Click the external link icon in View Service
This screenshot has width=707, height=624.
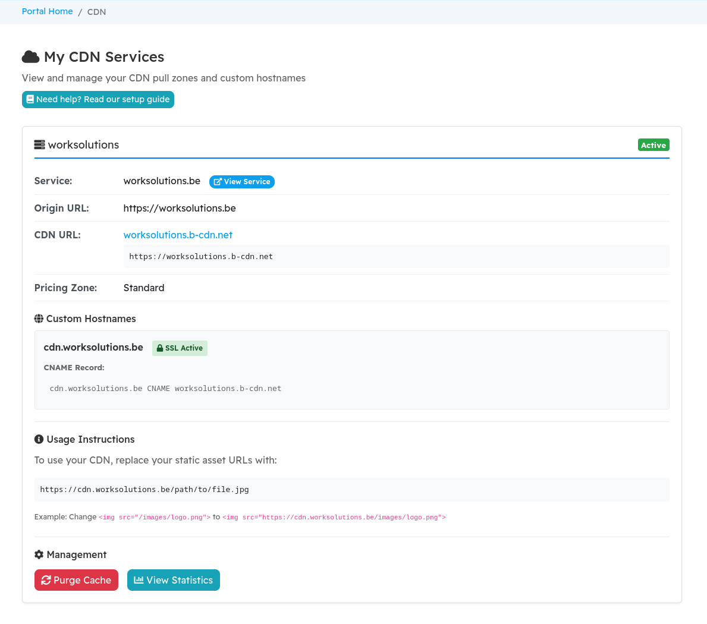point(218,182)
